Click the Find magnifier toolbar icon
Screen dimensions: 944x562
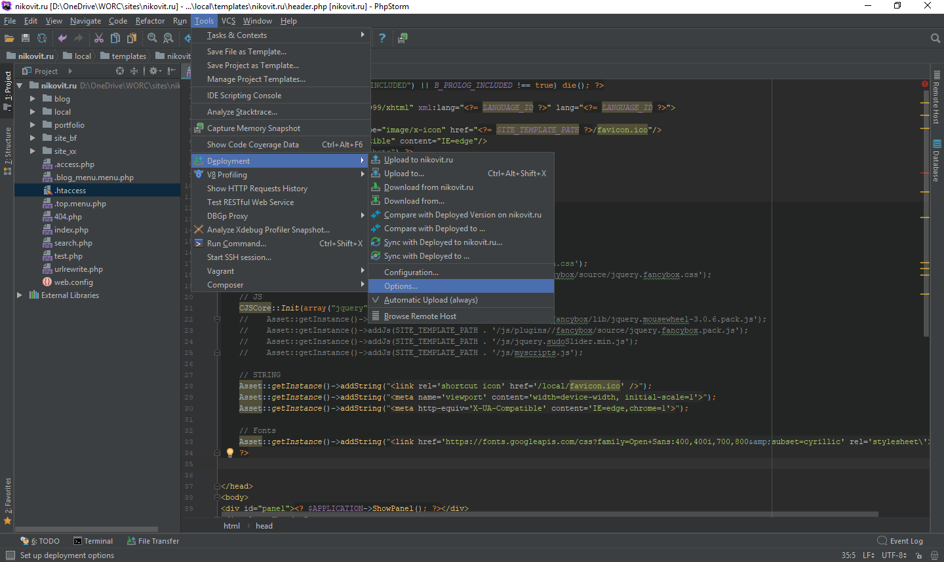pyautogui.click(x=152, y=38)
